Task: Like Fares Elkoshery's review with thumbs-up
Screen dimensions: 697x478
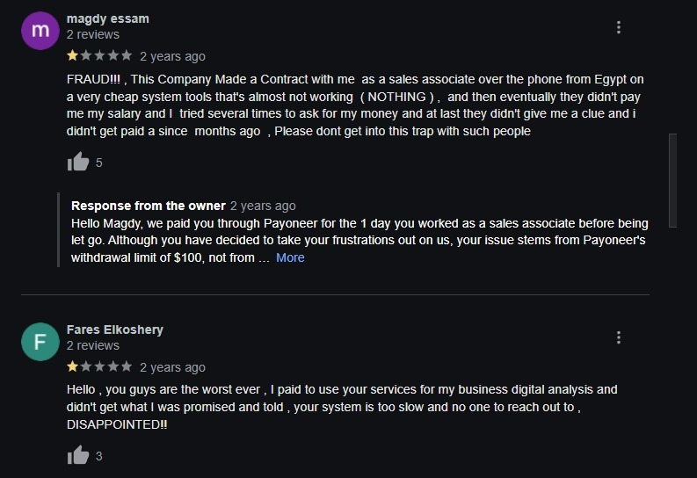Action: point(78,455)
